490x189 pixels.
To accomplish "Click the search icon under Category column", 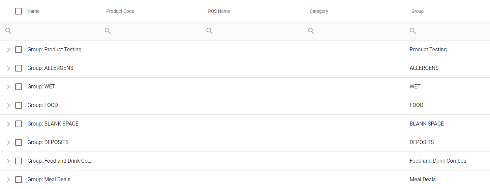I will (x=311, y=31).
